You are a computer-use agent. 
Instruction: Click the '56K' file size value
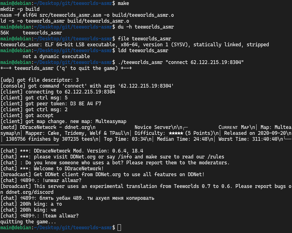(x=4, y=33)
